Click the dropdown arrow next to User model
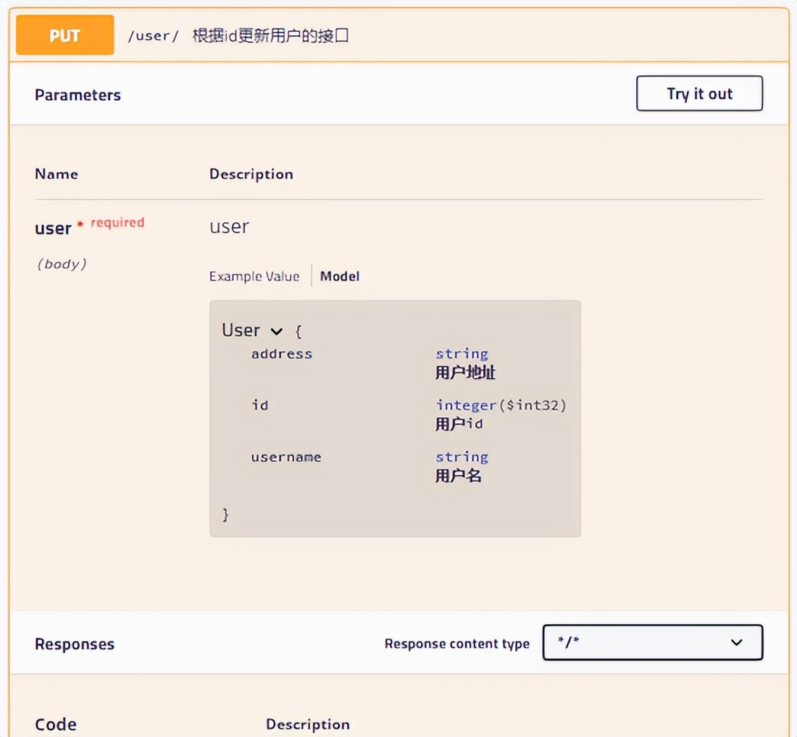The height and width of the screenshot is (737, 797). tap(277, 331)
